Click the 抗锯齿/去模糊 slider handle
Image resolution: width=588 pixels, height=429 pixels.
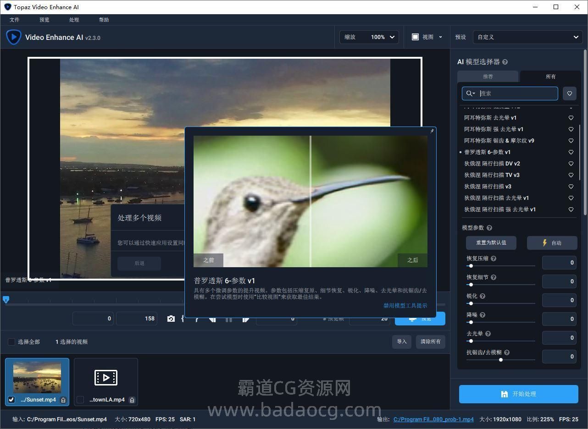coord(501,360)
